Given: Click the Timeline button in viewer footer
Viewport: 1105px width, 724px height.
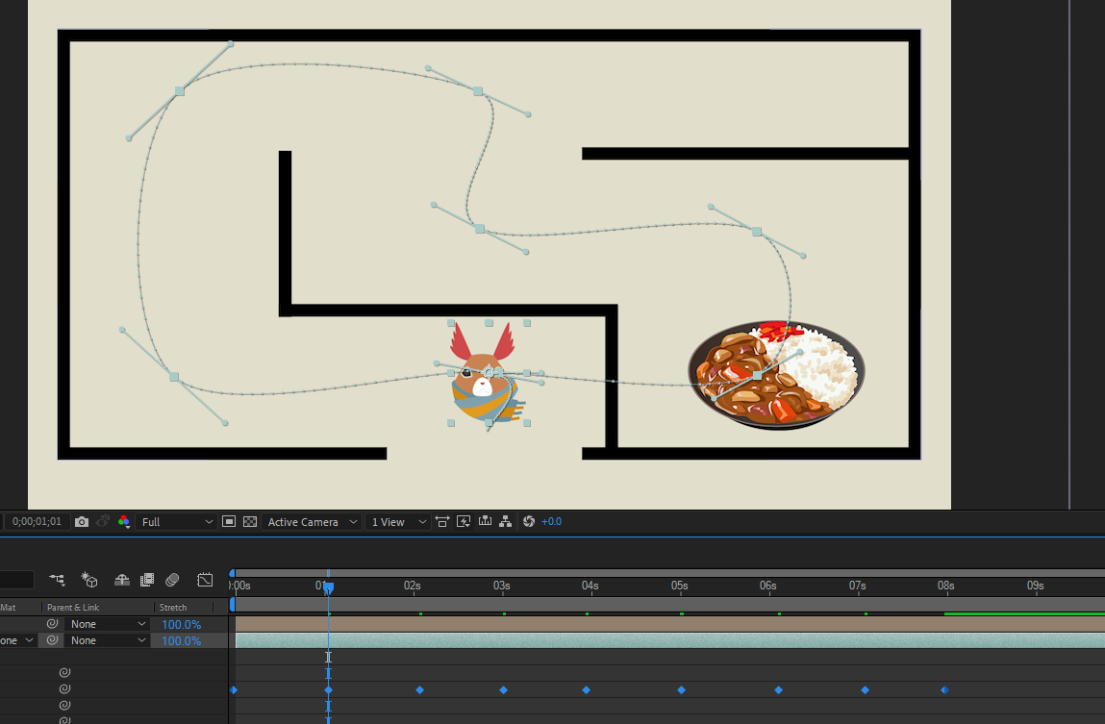Looking at the screenshot, I should (485, 522).
